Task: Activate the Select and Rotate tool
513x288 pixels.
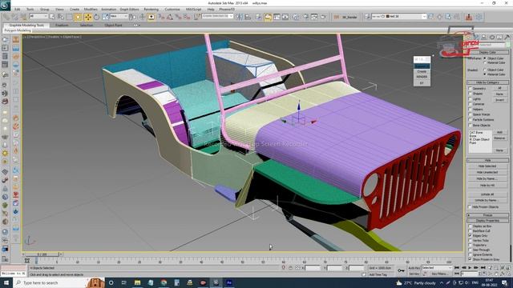Action: tap(96, 17)
